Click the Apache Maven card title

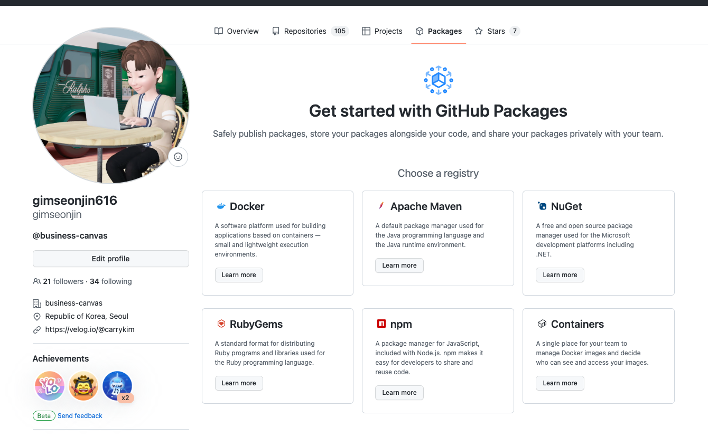[426, 206]
